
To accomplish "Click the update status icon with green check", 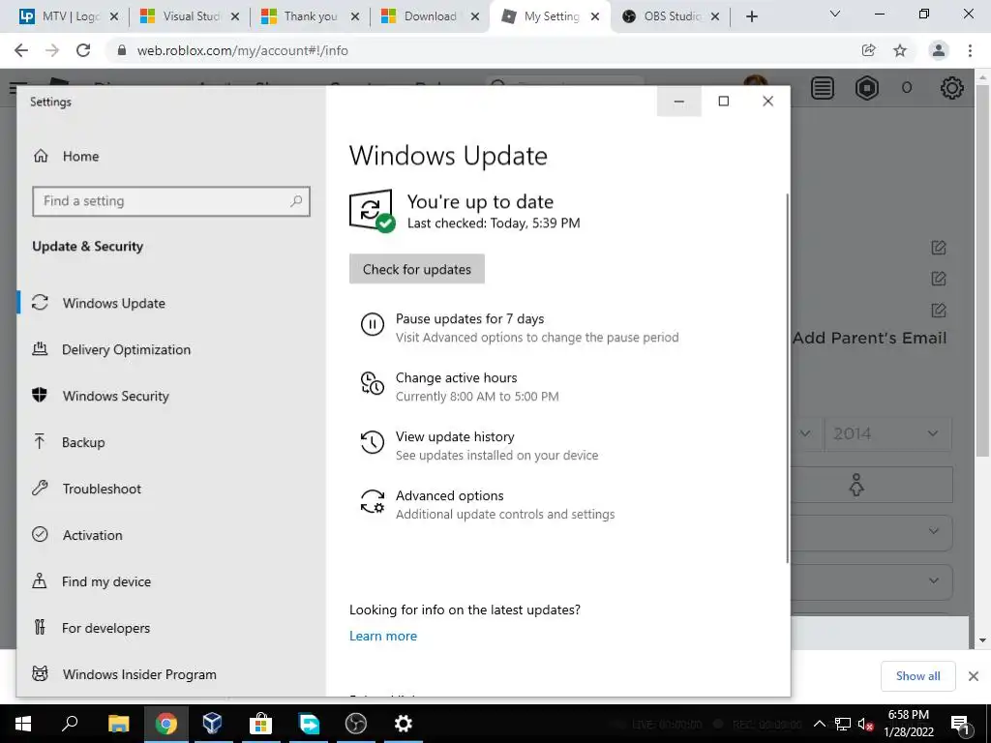I will (x=372, y=211).
